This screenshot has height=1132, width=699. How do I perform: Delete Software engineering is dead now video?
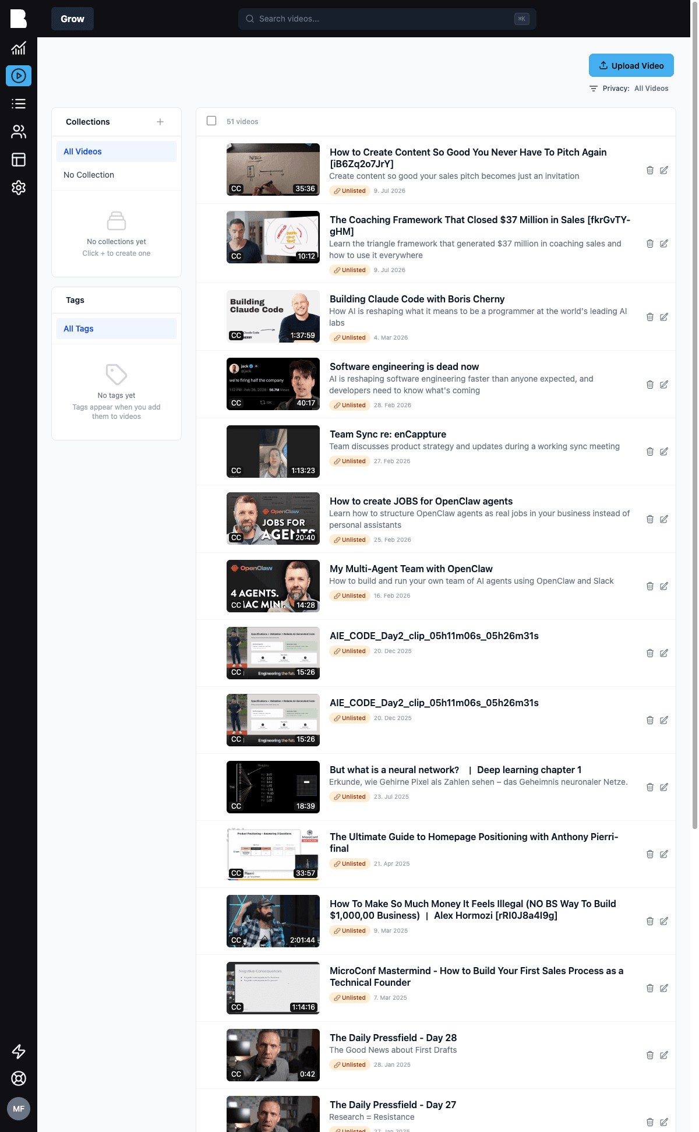tap(650, 385)
